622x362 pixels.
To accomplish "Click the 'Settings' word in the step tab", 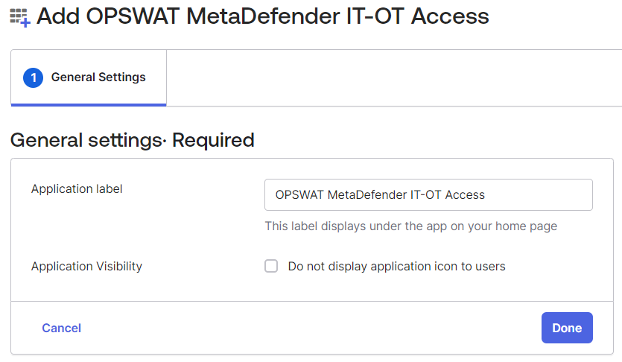I will click(x=121, y=77).
